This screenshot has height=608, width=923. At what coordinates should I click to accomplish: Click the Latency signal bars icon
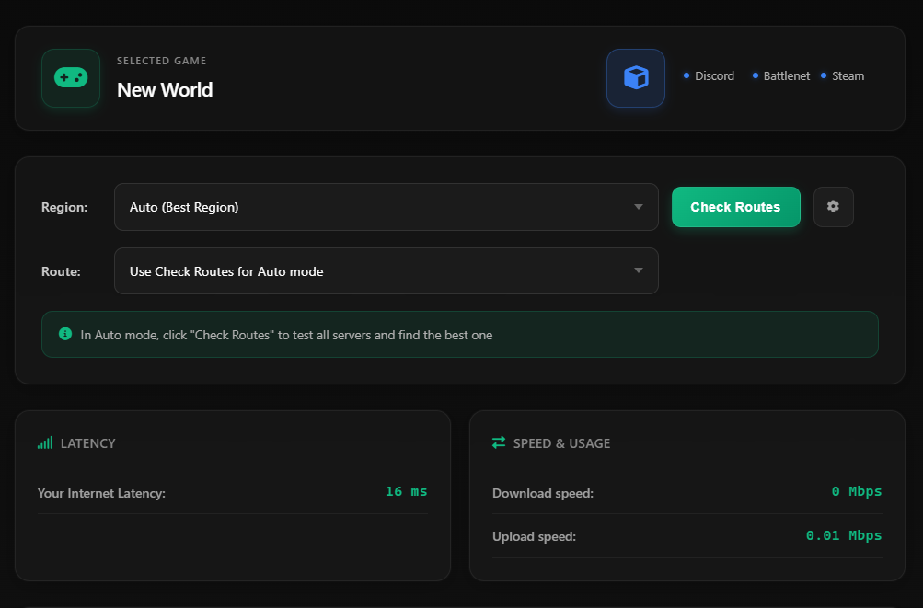pyautogui.click(x=45, y=442)
